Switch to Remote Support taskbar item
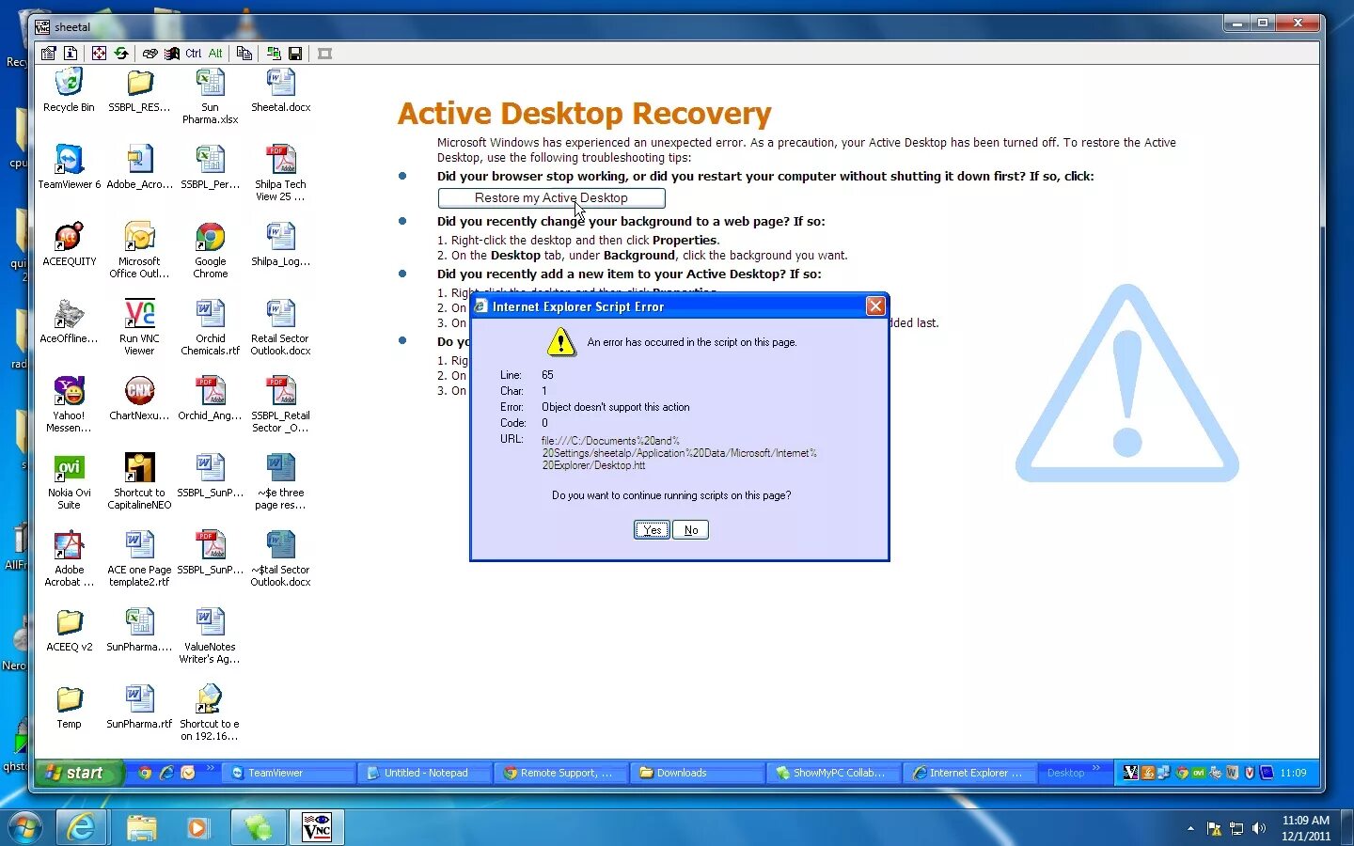The width and height of the screenshot is (1354, 846). coord(563,773)
